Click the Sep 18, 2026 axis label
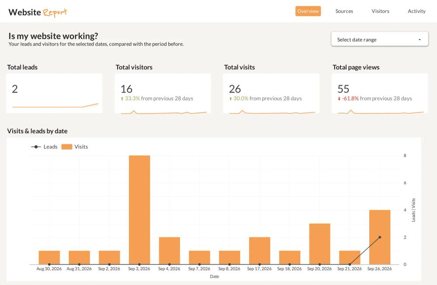The height and width of the screenshot is (285, 437). pyautogui.click(x=289, y=269)
